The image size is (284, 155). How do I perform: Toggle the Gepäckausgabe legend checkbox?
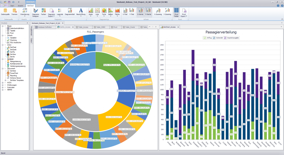click(x=225, y=38)
